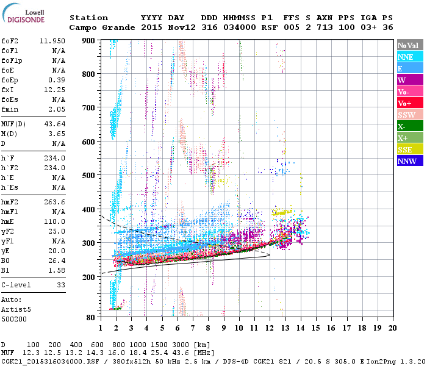Click the year 2015 in header
This screenshot has height=366, width=427.
(151, 27)
